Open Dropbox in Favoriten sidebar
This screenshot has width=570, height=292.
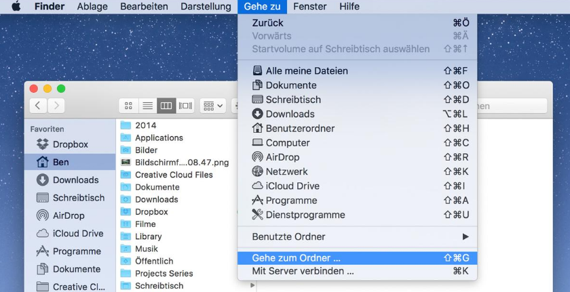point(70,144)
